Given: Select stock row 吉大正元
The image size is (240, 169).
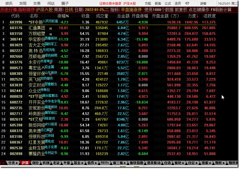Looking at the screenshot, I should point(108,45).
